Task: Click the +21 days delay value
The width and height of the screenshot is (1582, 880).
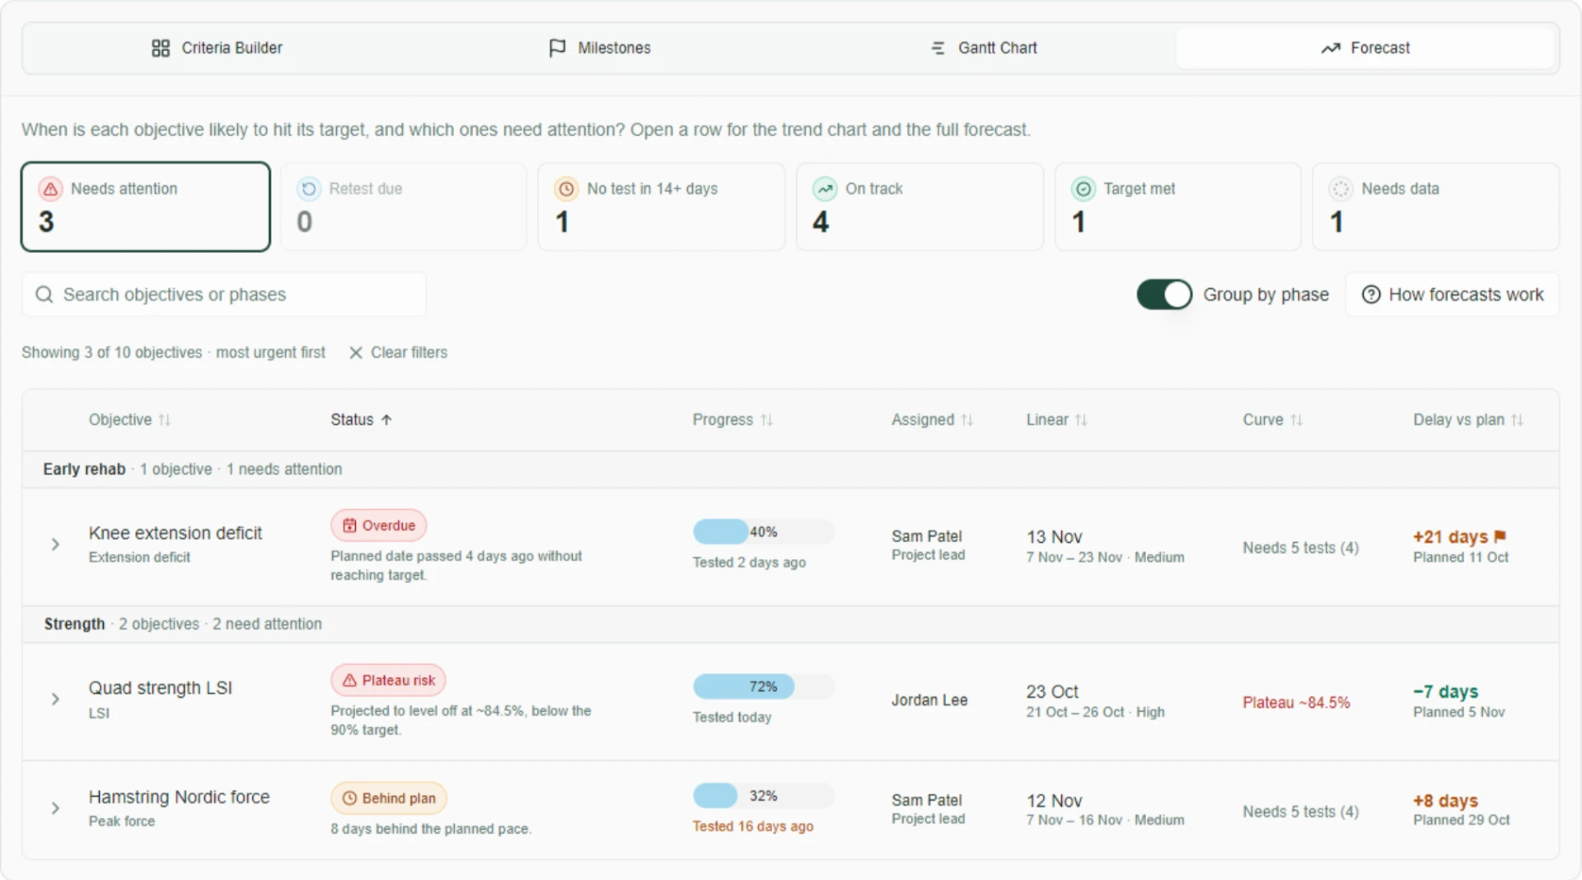Action: pos(1450,537)
